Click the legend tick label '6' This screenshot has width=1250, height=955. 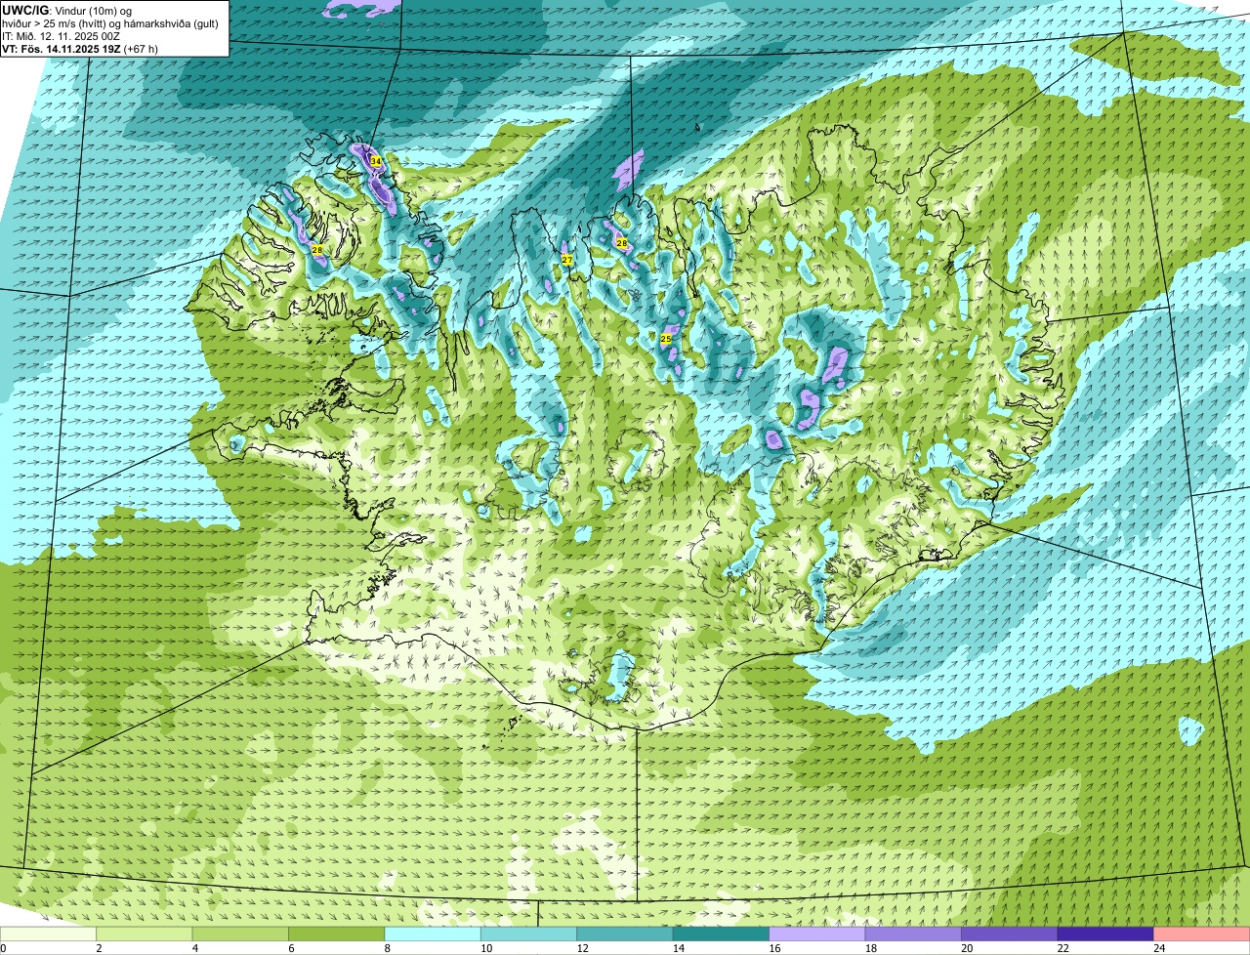pos(290,948)
